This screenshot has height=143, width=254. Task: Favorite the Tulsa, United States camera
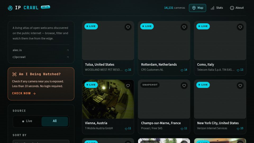[x=128, y=27]
